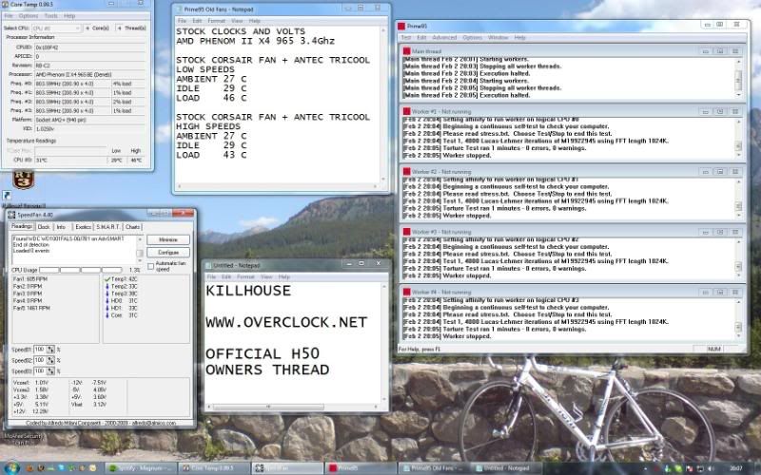The width and height of the screenshot is (761, 475).
Task: Enable Automatic fan speed checkbox in SpeedFan
Action: (151, 266)
